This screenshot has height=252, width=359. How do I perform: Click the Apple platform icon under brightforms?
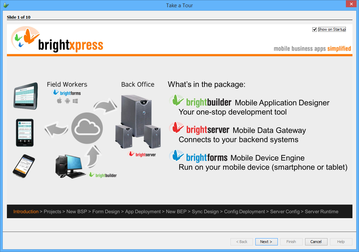coord(59,100)
